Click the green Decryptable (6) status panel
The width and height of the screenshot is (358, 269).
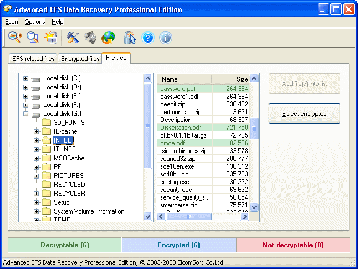65,245
